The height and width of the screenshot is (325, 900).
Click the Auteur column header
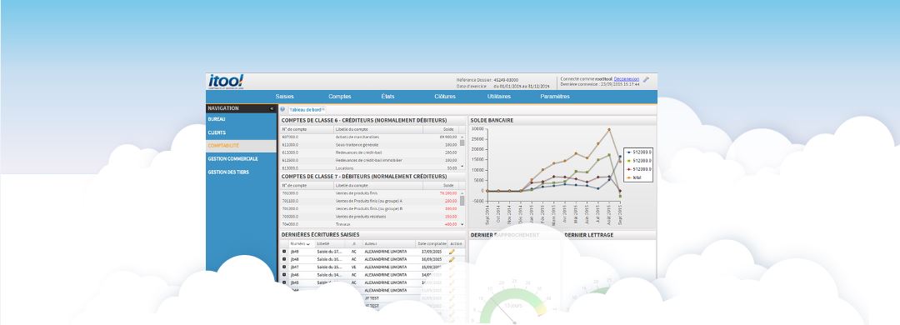coord(389,244)
